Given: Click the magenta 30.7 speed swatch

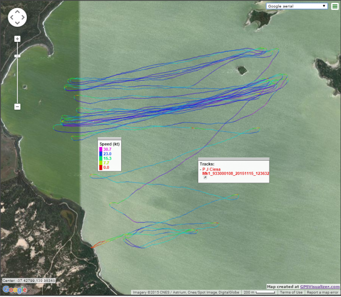Looking at the screenshot, I should tap(101, 149).
